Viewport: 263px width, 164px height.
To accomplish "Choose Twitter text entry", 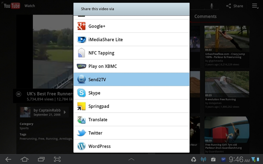I will pos(95,133).
